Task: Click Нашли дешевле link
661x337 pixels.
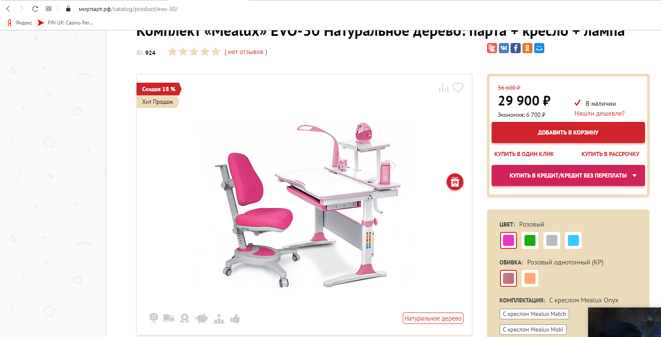Action: 599,113
